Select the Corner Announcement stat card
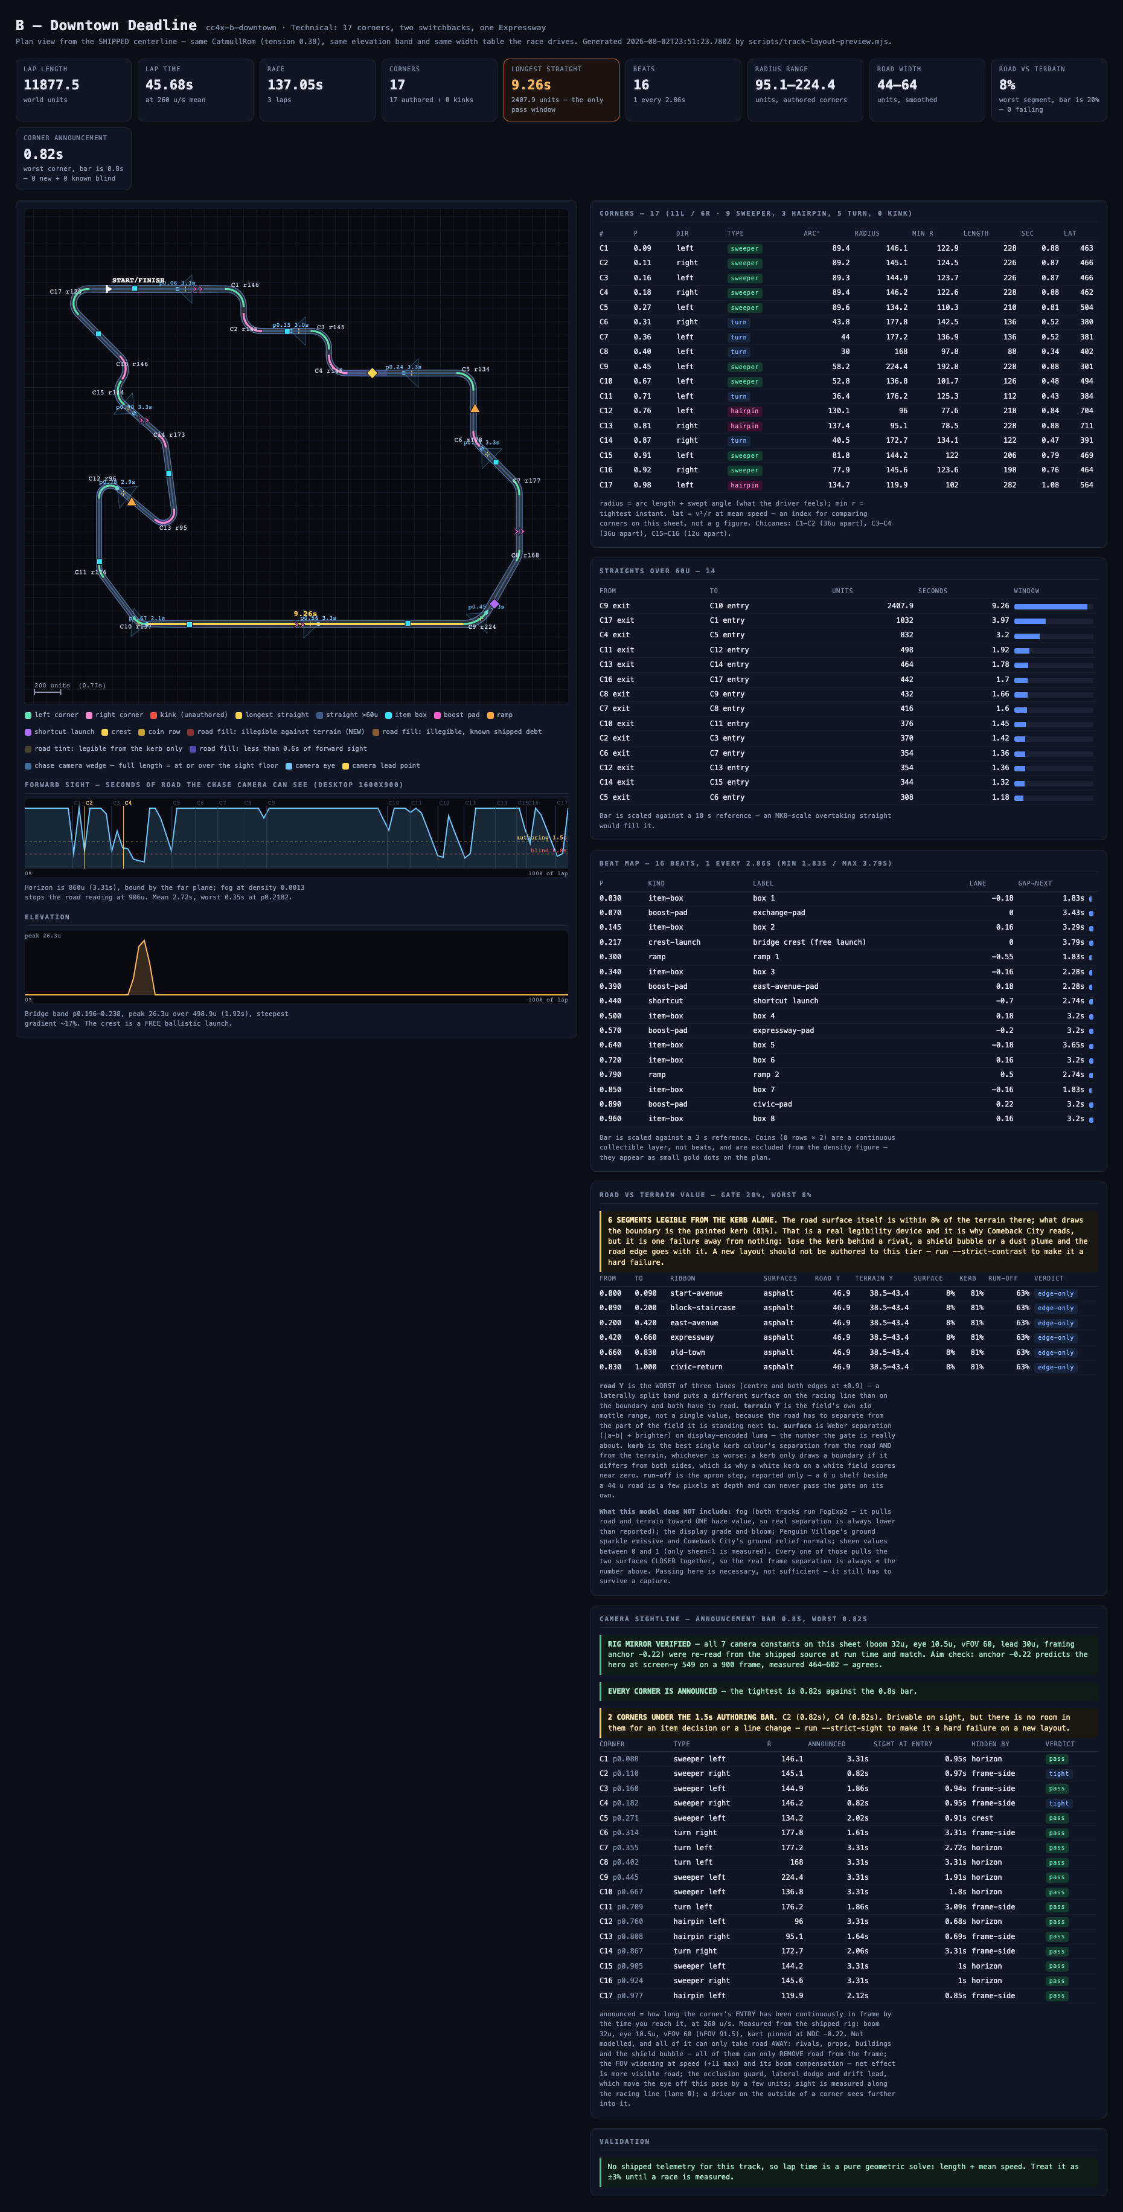This screenshot has width=1123, height=2212. click(x=74, y=159)
